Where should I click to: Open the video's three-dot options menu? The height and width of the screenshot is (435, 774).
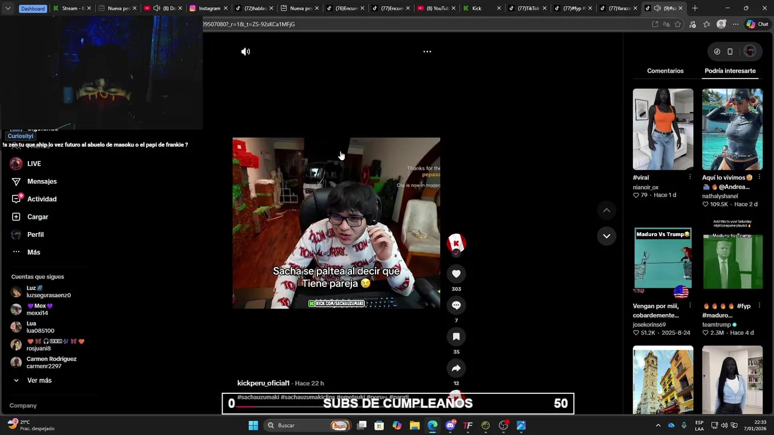pos(427,52)
